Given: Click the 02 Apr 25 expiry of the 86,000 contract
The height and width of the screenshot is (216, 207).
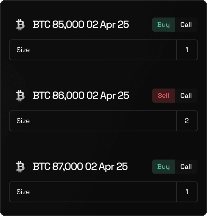Looking at the screenshot, I should click(x=108, y=96).
